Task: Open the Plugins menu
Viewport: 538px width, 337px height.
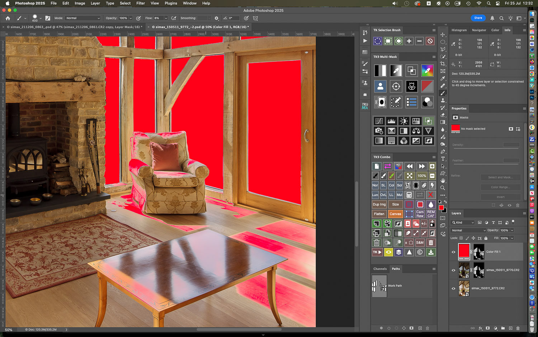Action: click(x=171, y=3)
